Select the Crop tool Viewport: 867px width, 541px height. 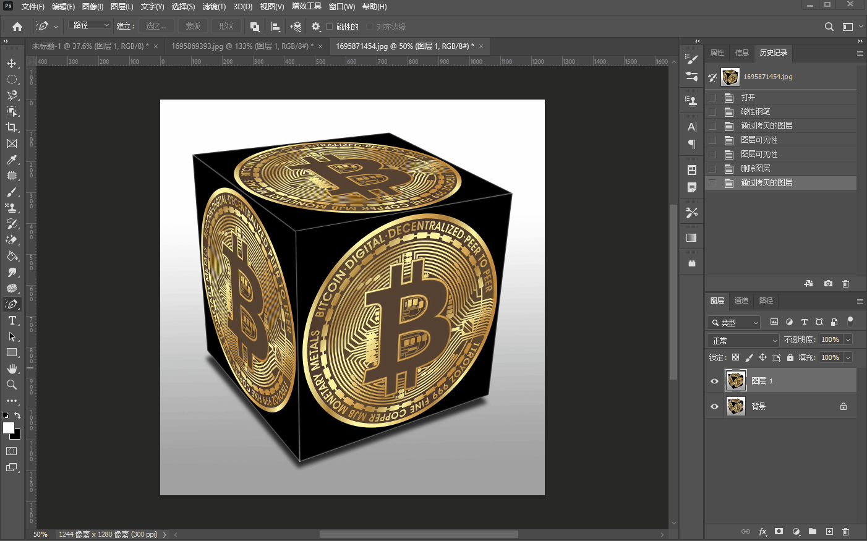(x=12, y=127)
